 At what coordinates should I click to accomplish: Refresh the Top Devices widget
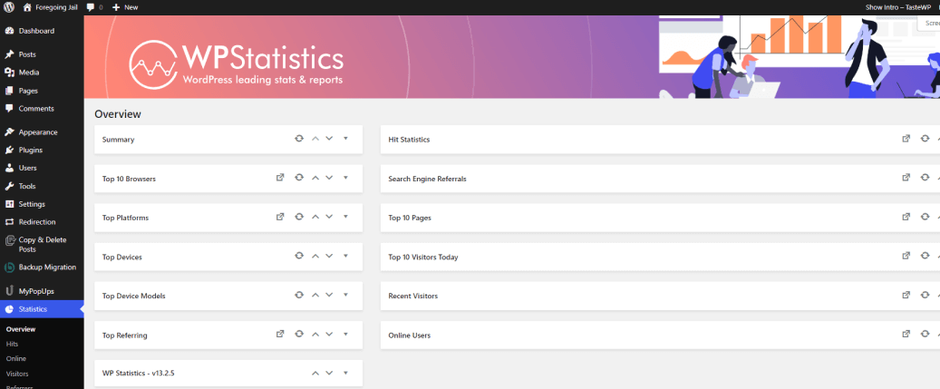[298, 256]
